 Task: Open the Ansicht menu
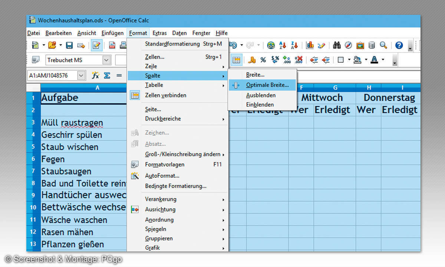[x=87, y=33]
